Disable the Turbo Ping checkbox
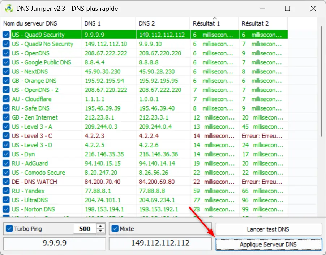The image size is (326, 255). point(9,228)
